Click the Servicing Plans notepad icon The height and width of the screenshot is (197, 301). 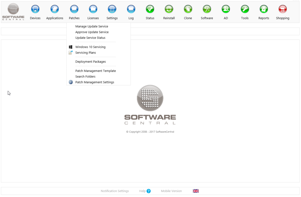[x=71, y=52]
